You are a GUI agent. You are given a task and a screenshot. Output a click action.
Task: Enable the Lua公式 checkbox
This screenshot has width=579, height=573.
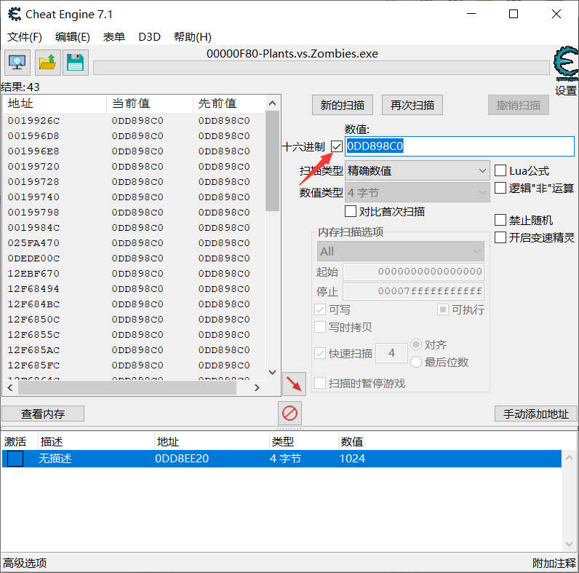[500, 170]
